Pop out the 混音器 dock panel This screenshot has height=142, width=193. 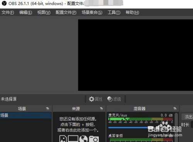[x=175, y=108]
